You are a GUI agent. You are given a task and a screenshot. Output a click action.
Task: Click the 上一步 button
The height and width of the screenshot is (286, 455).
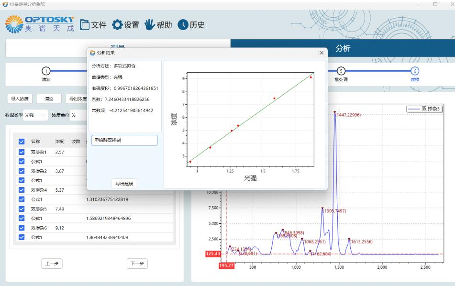pyautogui.click(x=52, y=264)
